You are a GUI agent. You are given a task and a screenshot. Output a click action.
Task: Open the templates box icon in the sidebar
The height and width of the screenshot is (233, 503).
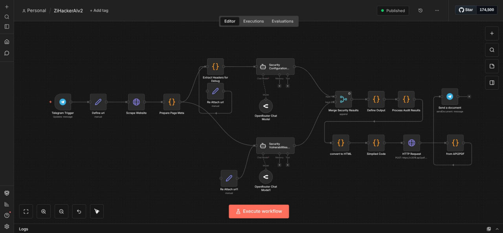coord(7,193)
